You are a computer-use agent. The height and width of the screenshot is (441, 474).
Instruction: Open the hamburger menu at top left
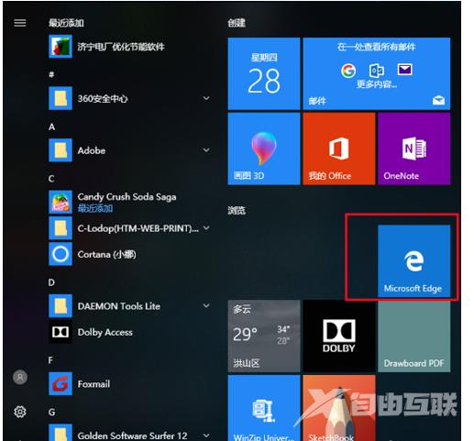(20, 23)
